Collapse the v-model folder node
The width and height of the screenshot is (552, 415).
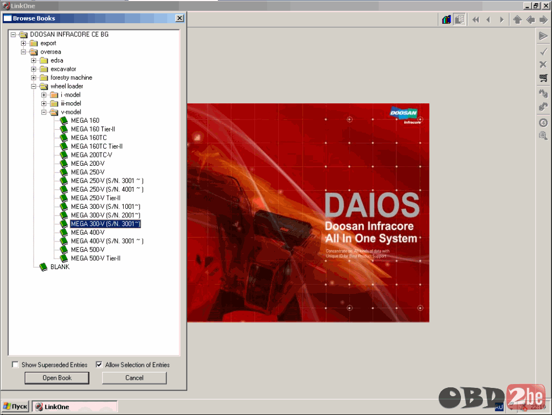(44, 112)
